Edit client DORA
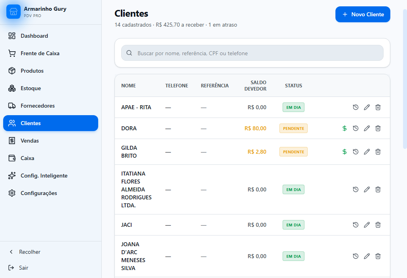The width and height of the screenshot is (407, 278). coord(367,128)
